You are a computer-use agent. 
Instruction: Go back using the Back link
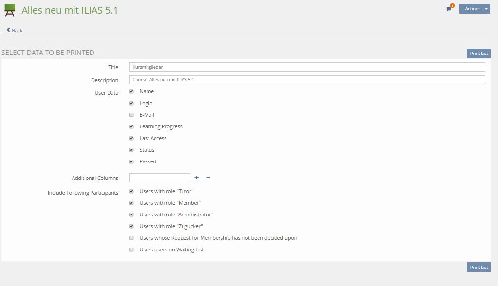pos(15,30)
